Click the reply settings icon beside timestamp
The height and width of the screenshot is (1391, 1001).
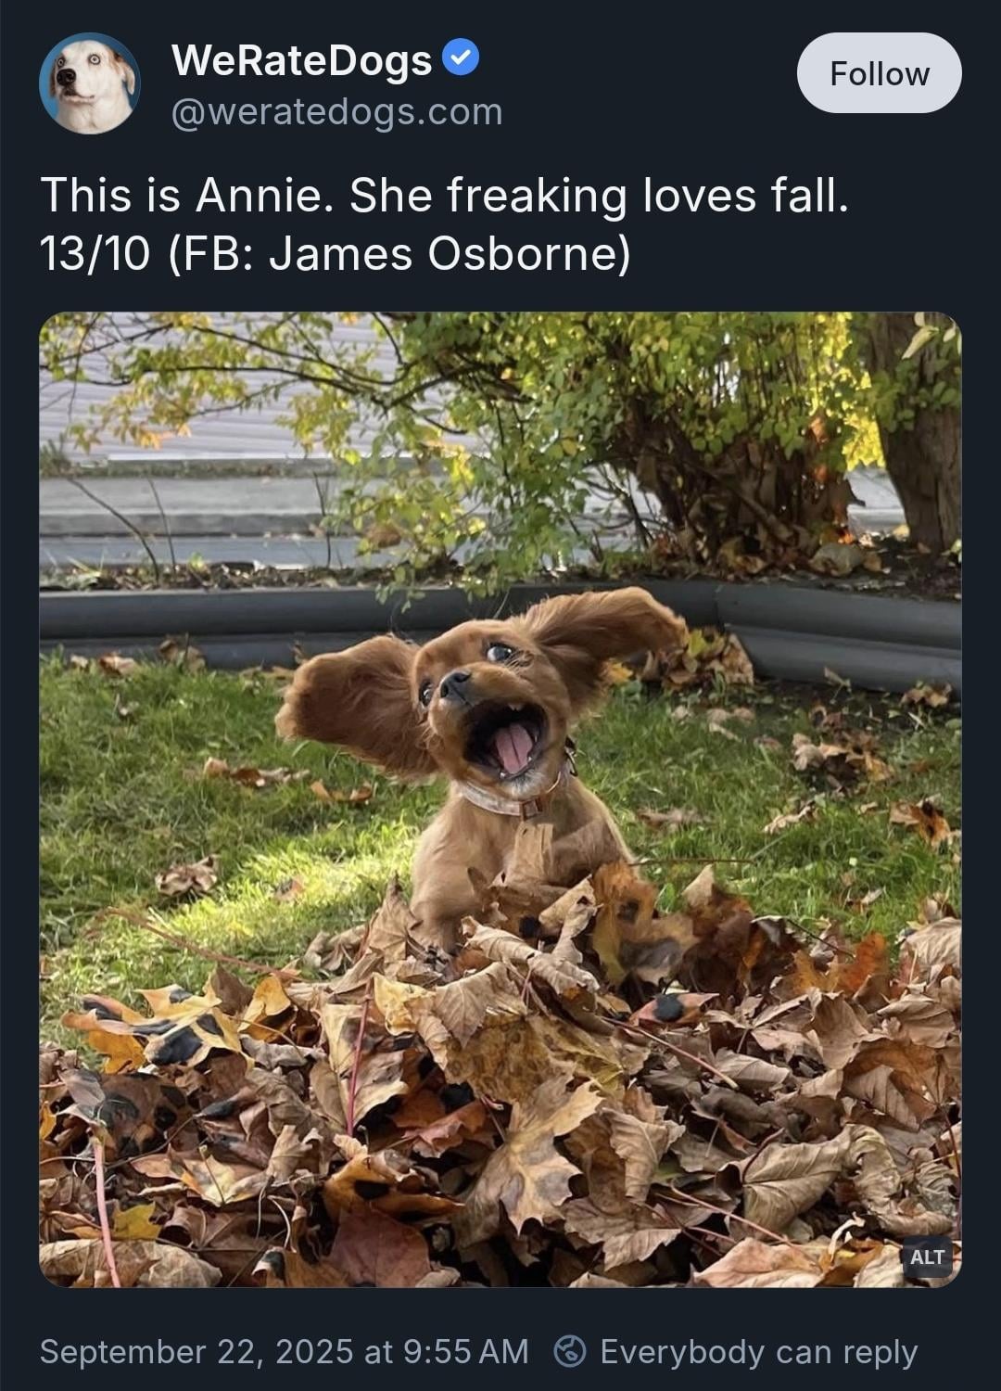569,1351
